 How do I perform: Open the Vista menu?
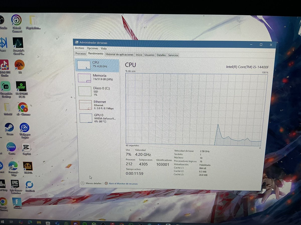tap(104, 48)
